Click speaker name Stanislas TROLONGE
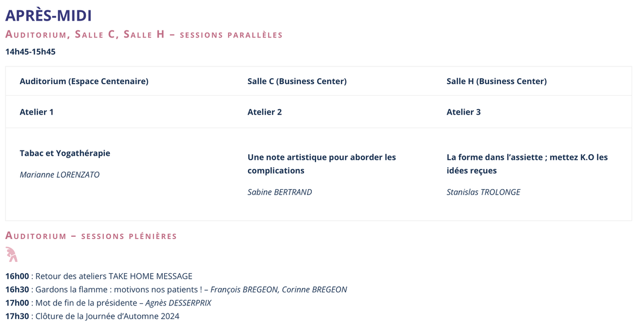Screen dimensions: 642x326 (483, 192)
